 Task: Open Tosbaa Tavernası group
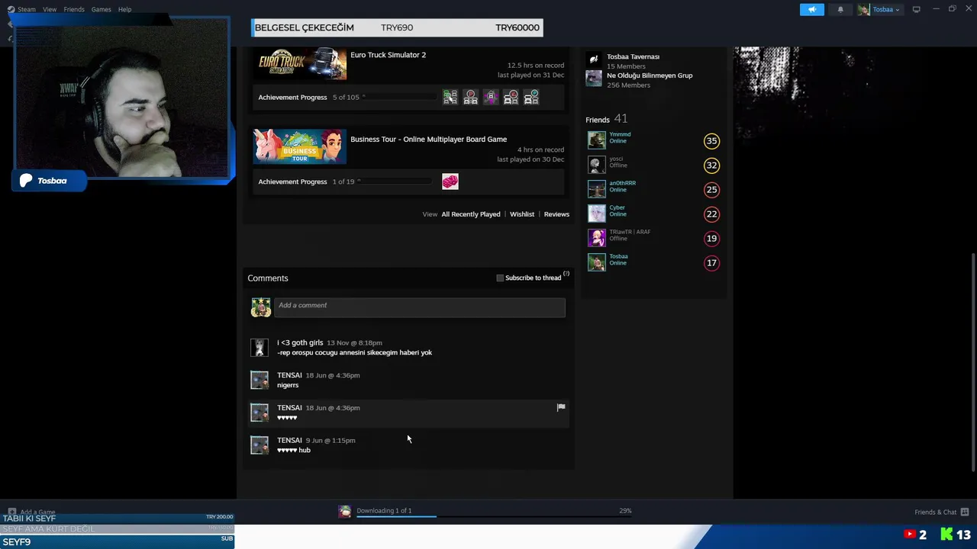point(633,56)
